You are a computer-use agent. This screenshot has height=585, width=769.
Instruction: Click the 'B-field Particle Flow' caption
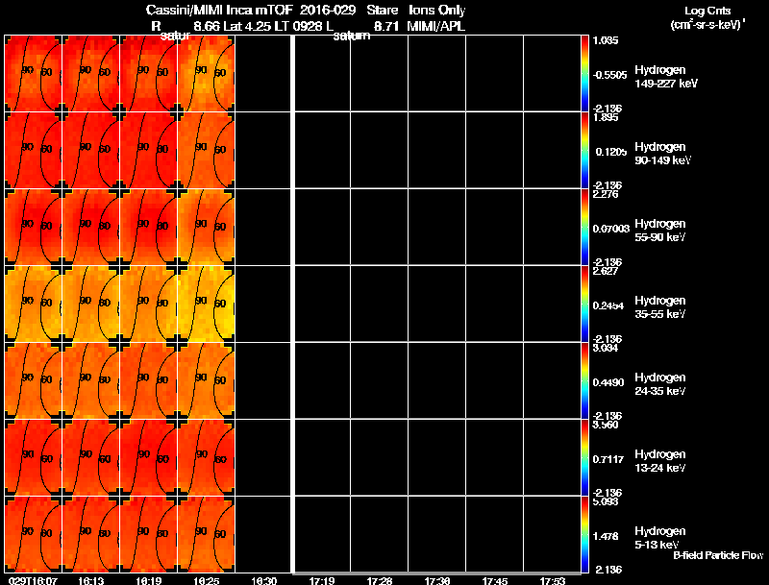pyautogui.click(x=718, y=555)
